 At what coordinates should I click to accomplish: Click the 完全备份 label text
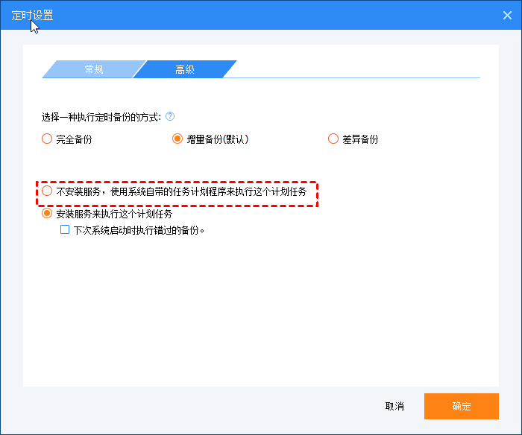(x=74, y=139)
